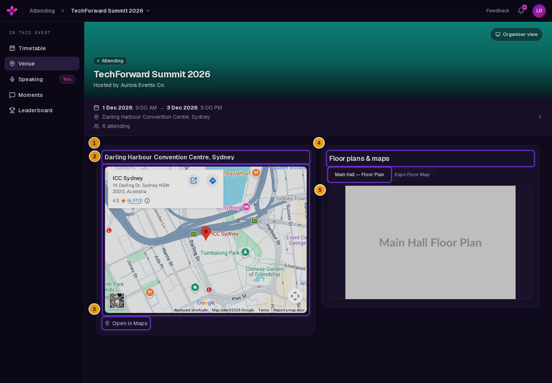Click the Organiser view button
Image resolution: width=552 pixels, height=383 pixels.
click(x=516, y=34)
